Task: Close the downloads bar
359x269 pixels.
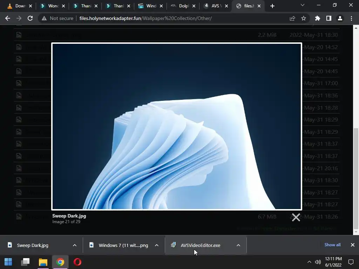Action: [353, 245]
